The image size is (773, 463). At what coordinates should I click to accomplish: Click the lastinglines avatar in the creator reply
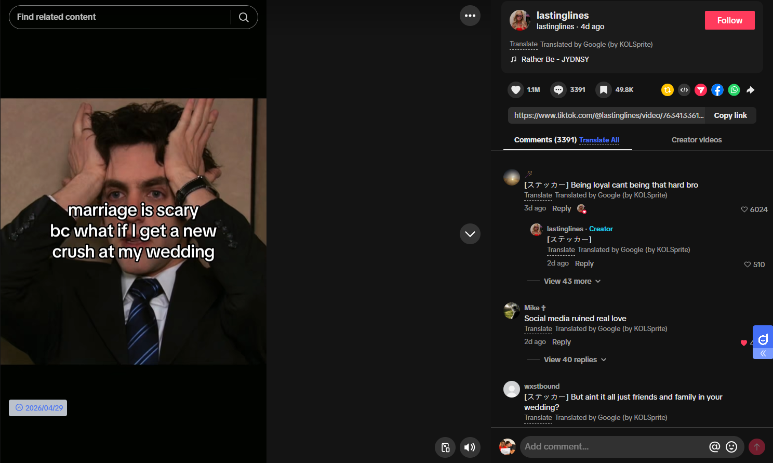pos(537,229)
